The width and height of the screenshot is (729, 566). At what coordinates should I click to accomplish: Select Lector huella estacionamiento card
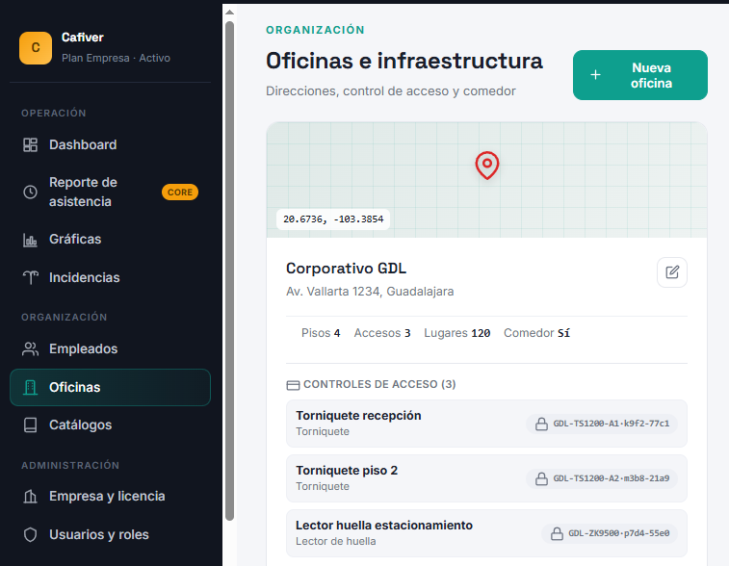486,533
